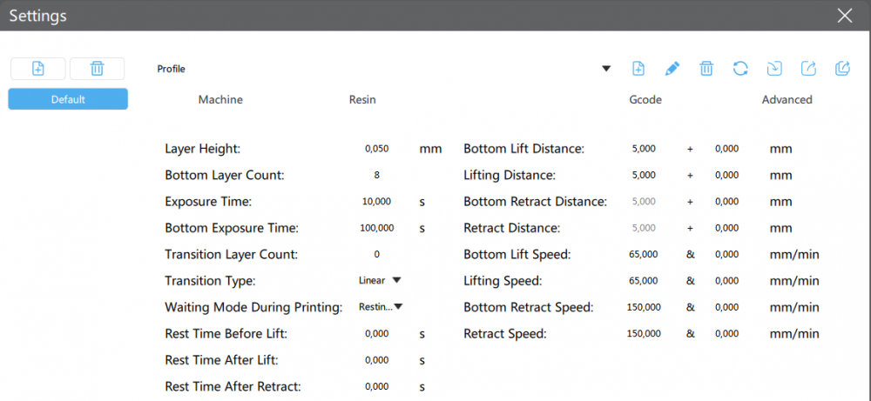Screen dimensions: 871x401
Task: Add a new machine above the Default entry
Action: pyautogui.click(x=38, y=69)
